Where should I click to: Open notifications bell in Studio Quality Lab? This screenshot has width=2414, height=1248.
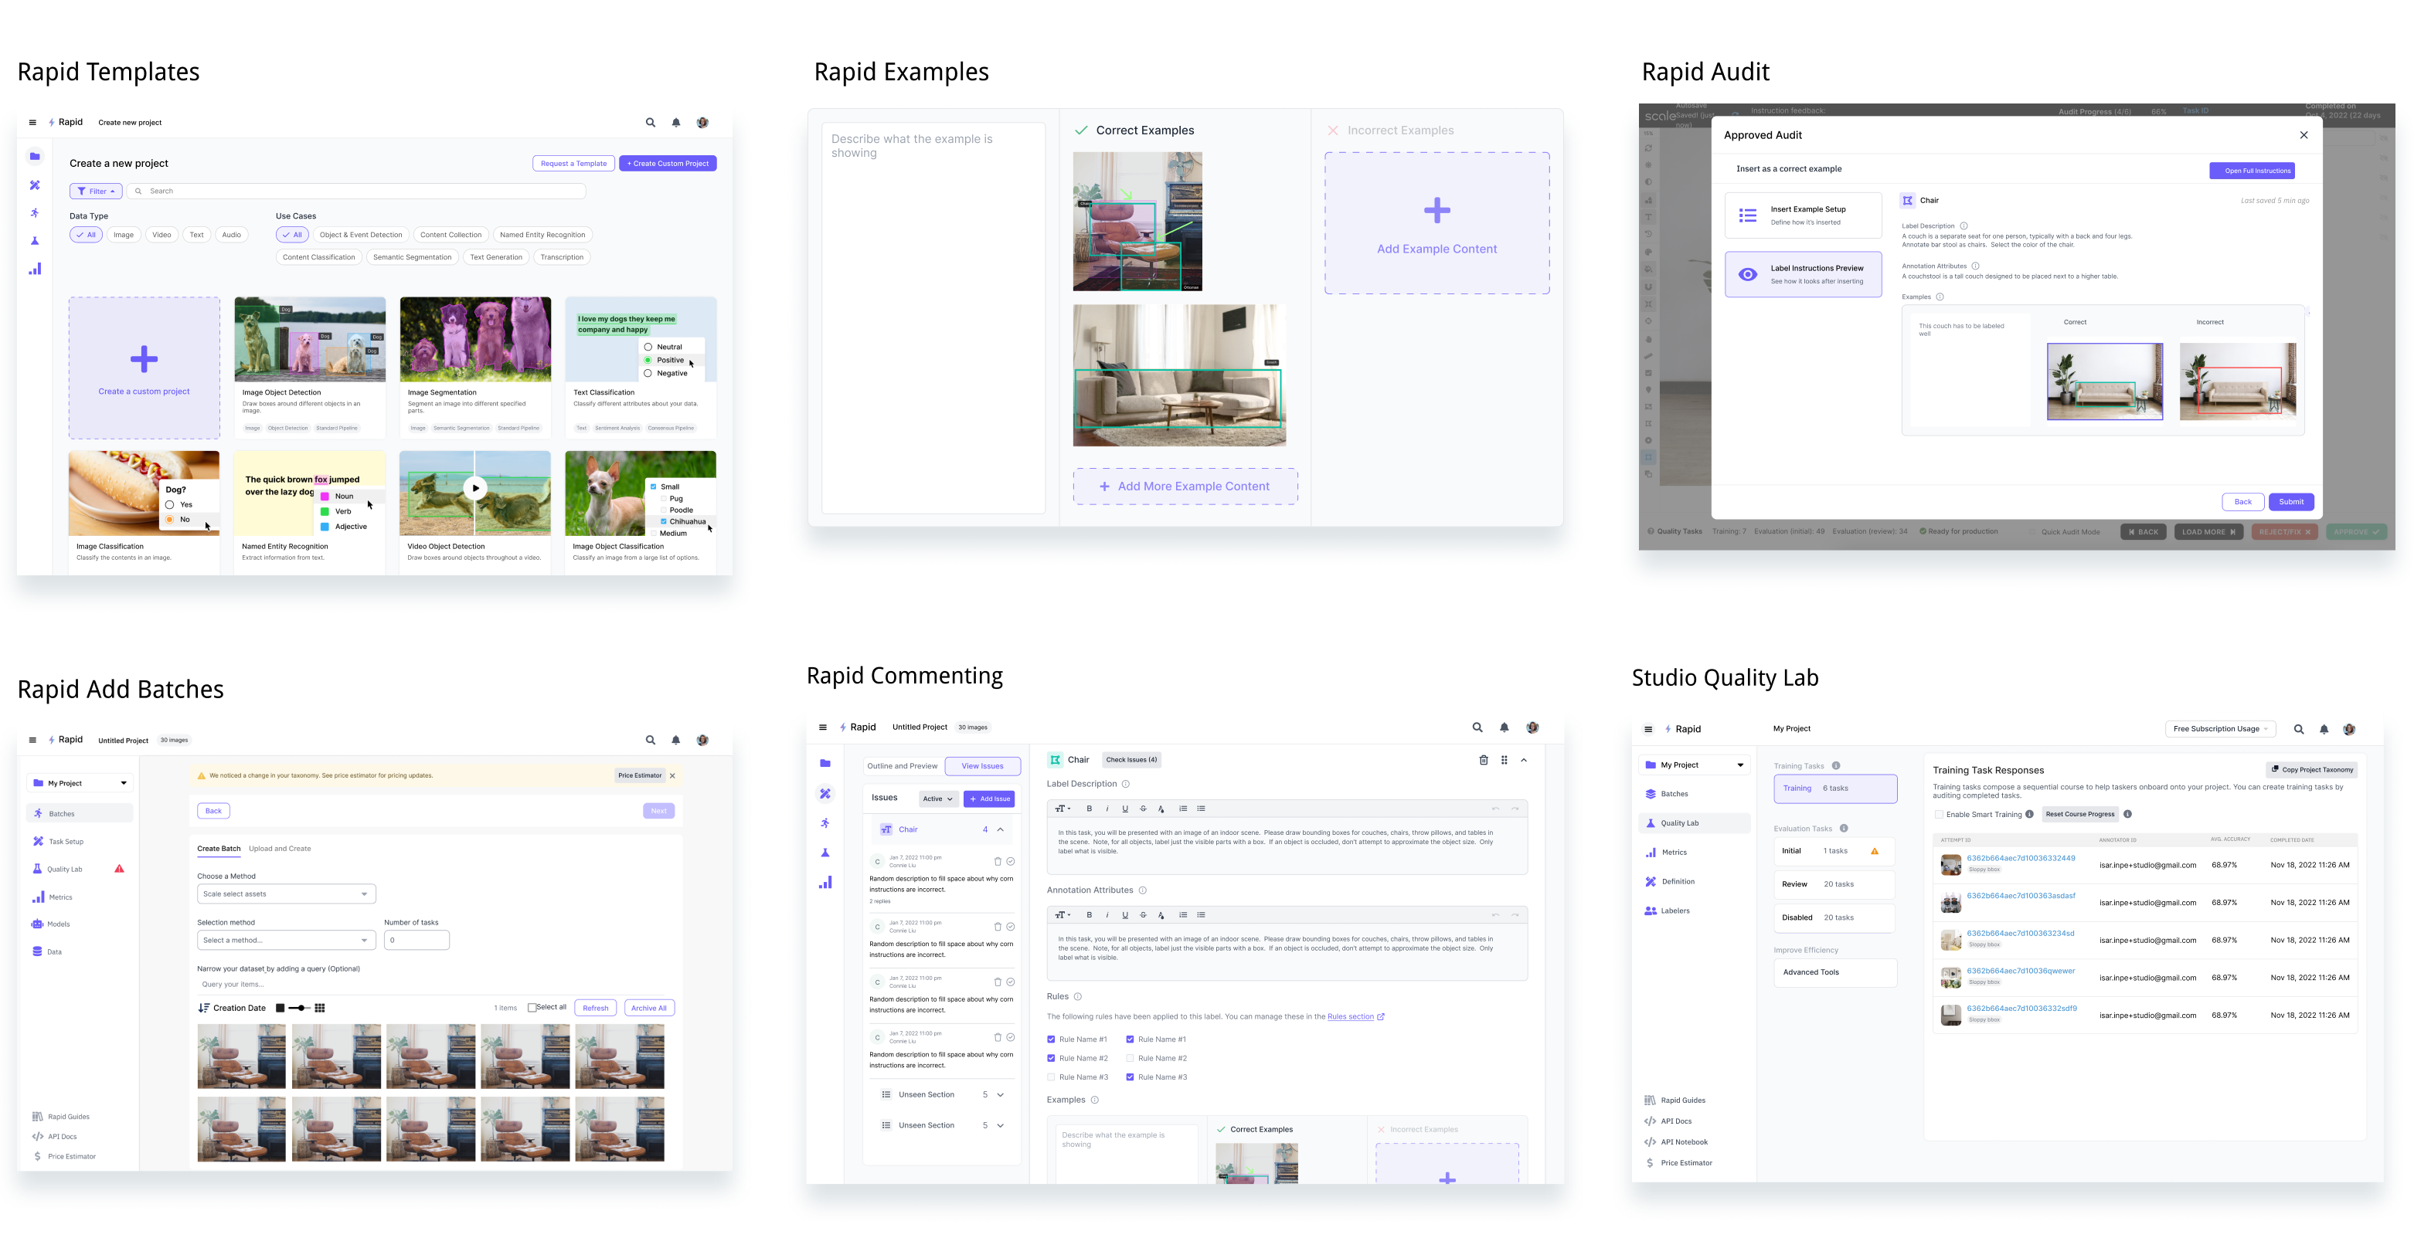[2324, 729]
